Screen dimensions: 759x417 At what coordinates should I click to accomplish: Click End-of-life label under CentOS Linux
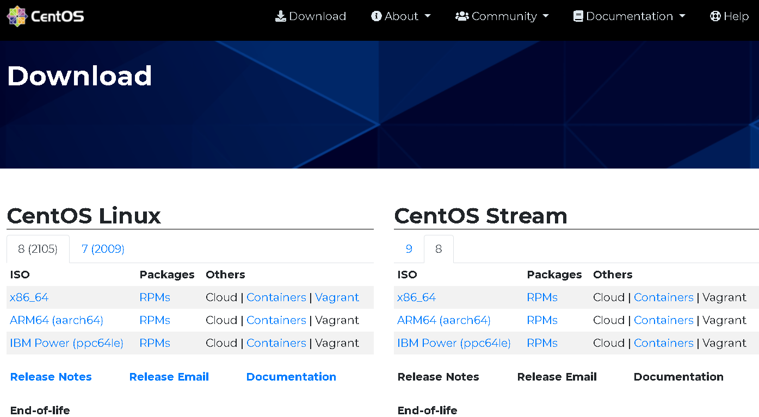[x=40, y=410]
